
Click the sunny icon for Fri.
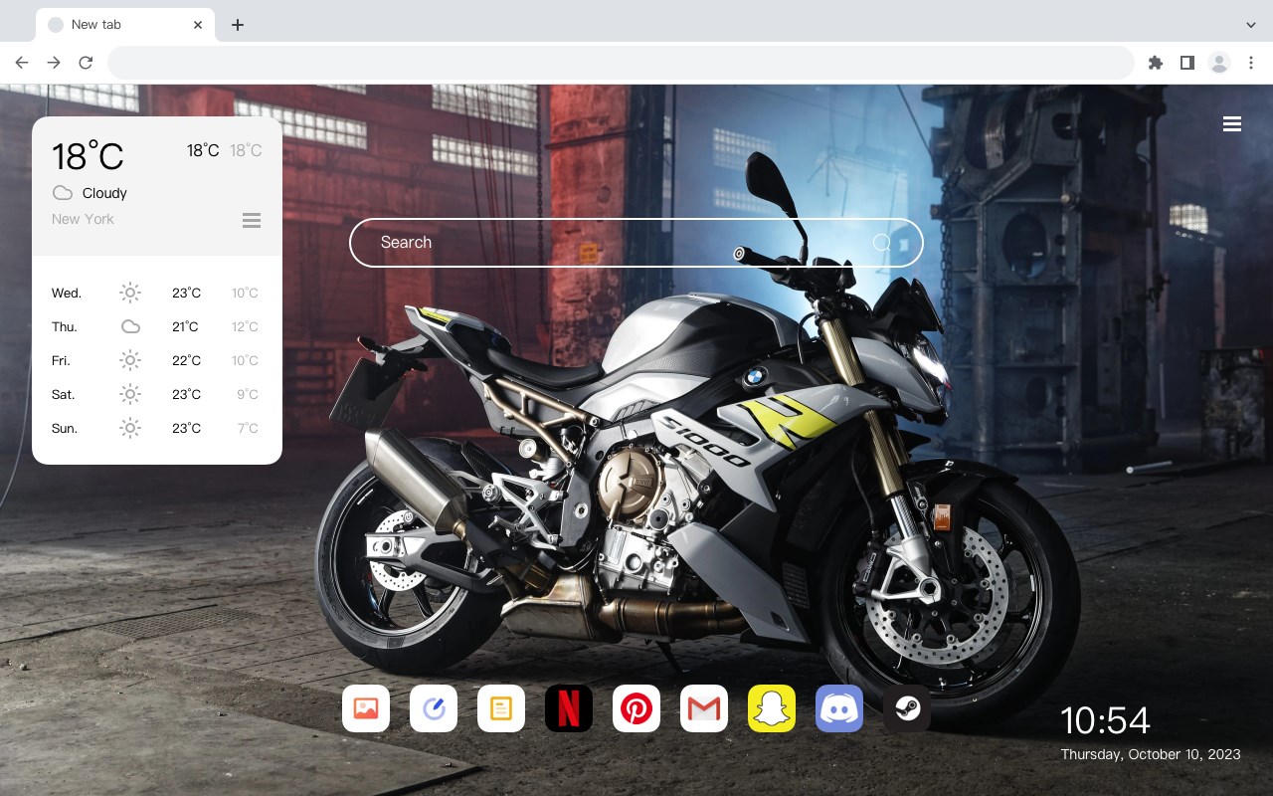[x=130, y=360]
